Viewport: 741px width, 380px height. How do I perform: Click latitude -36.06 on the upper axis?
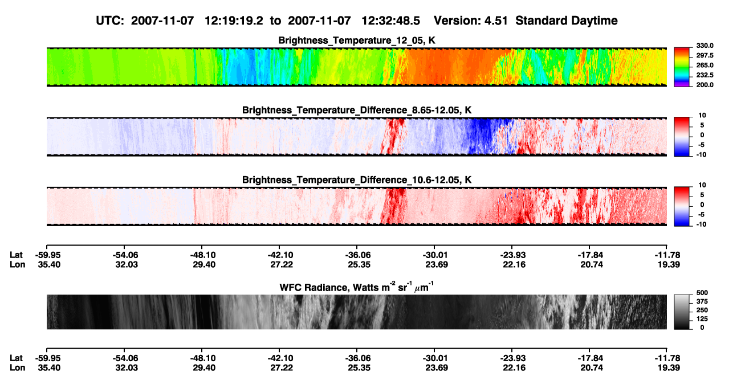coord(357,255)
